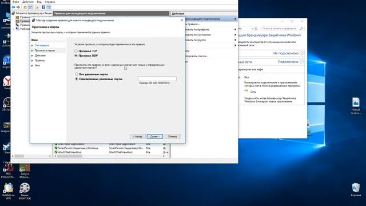This screenshot has height=206, width=366.
Task: Click the 'Назад' button in wizard
Action: pyautogui.click(x=137, y=136)
